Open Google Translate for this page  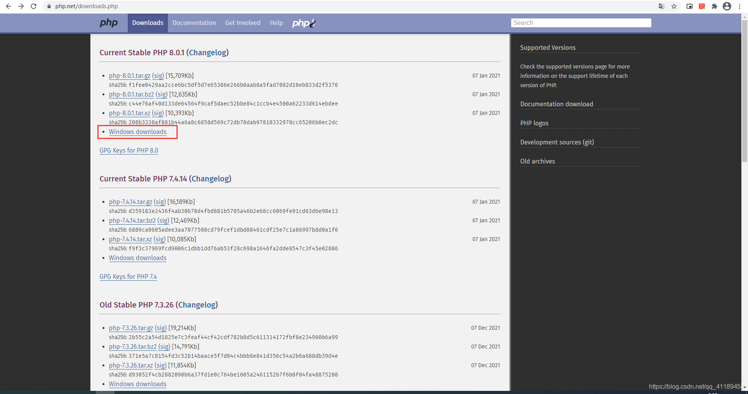[661, 6]
